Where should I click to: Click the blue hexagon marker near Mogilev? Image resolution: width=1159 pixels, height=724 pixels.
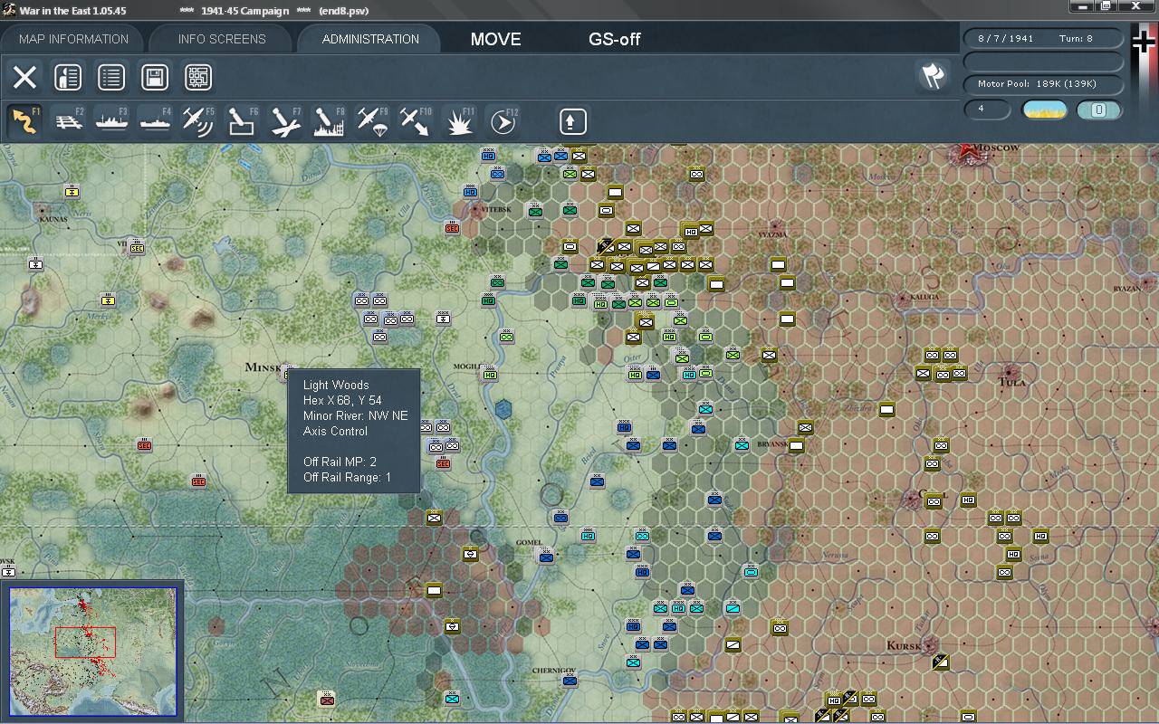503,410
